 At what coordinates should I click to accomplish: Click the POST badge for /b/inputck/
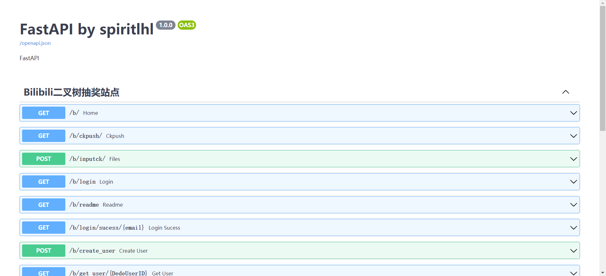pos(44,159)
